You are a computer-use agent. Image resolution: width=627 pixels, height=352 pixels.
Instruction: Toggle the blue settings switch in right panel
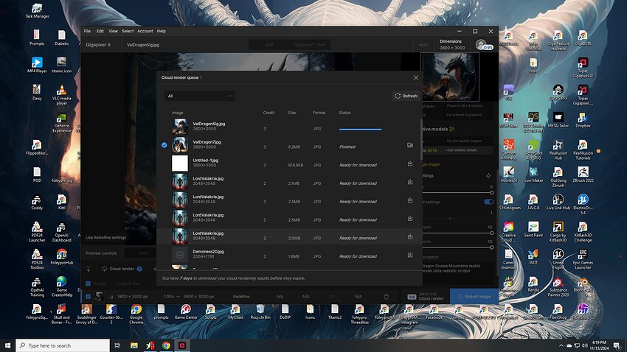click(x=488, y=202)
